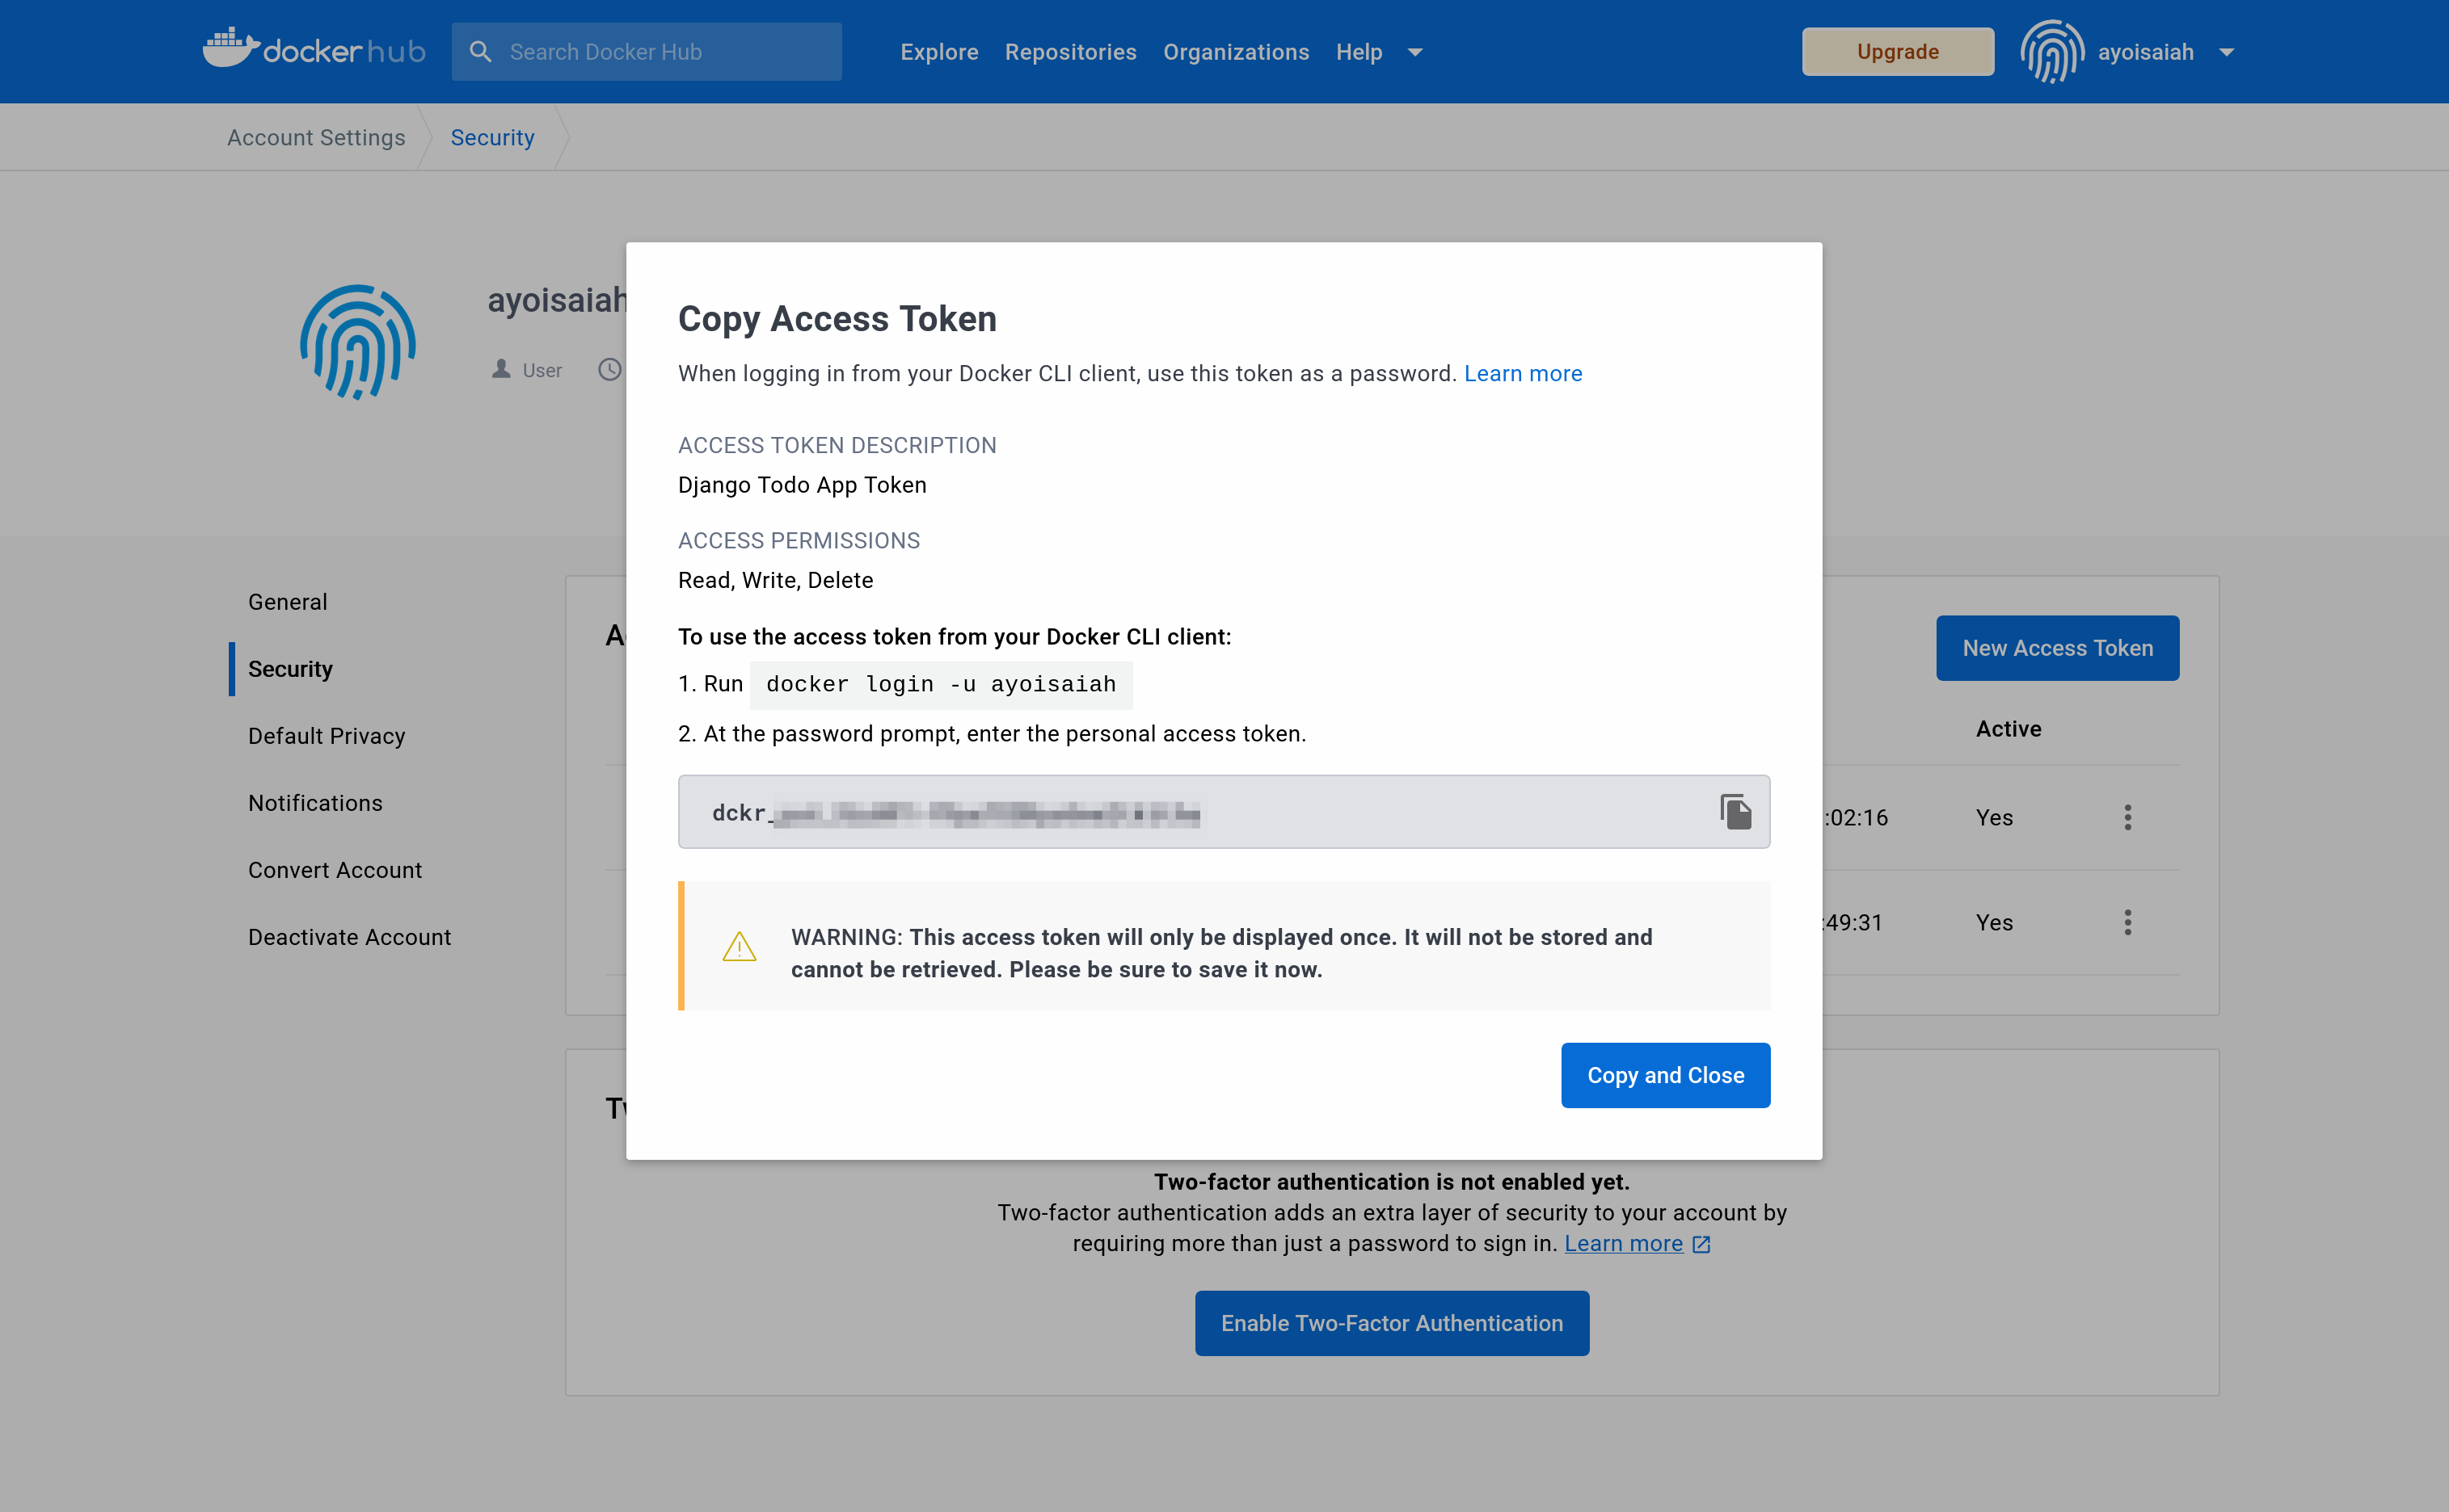Click the copy token to clipboard icon
The width and height of the screenshot is (2449, 1512).
tap(1737, 811)
